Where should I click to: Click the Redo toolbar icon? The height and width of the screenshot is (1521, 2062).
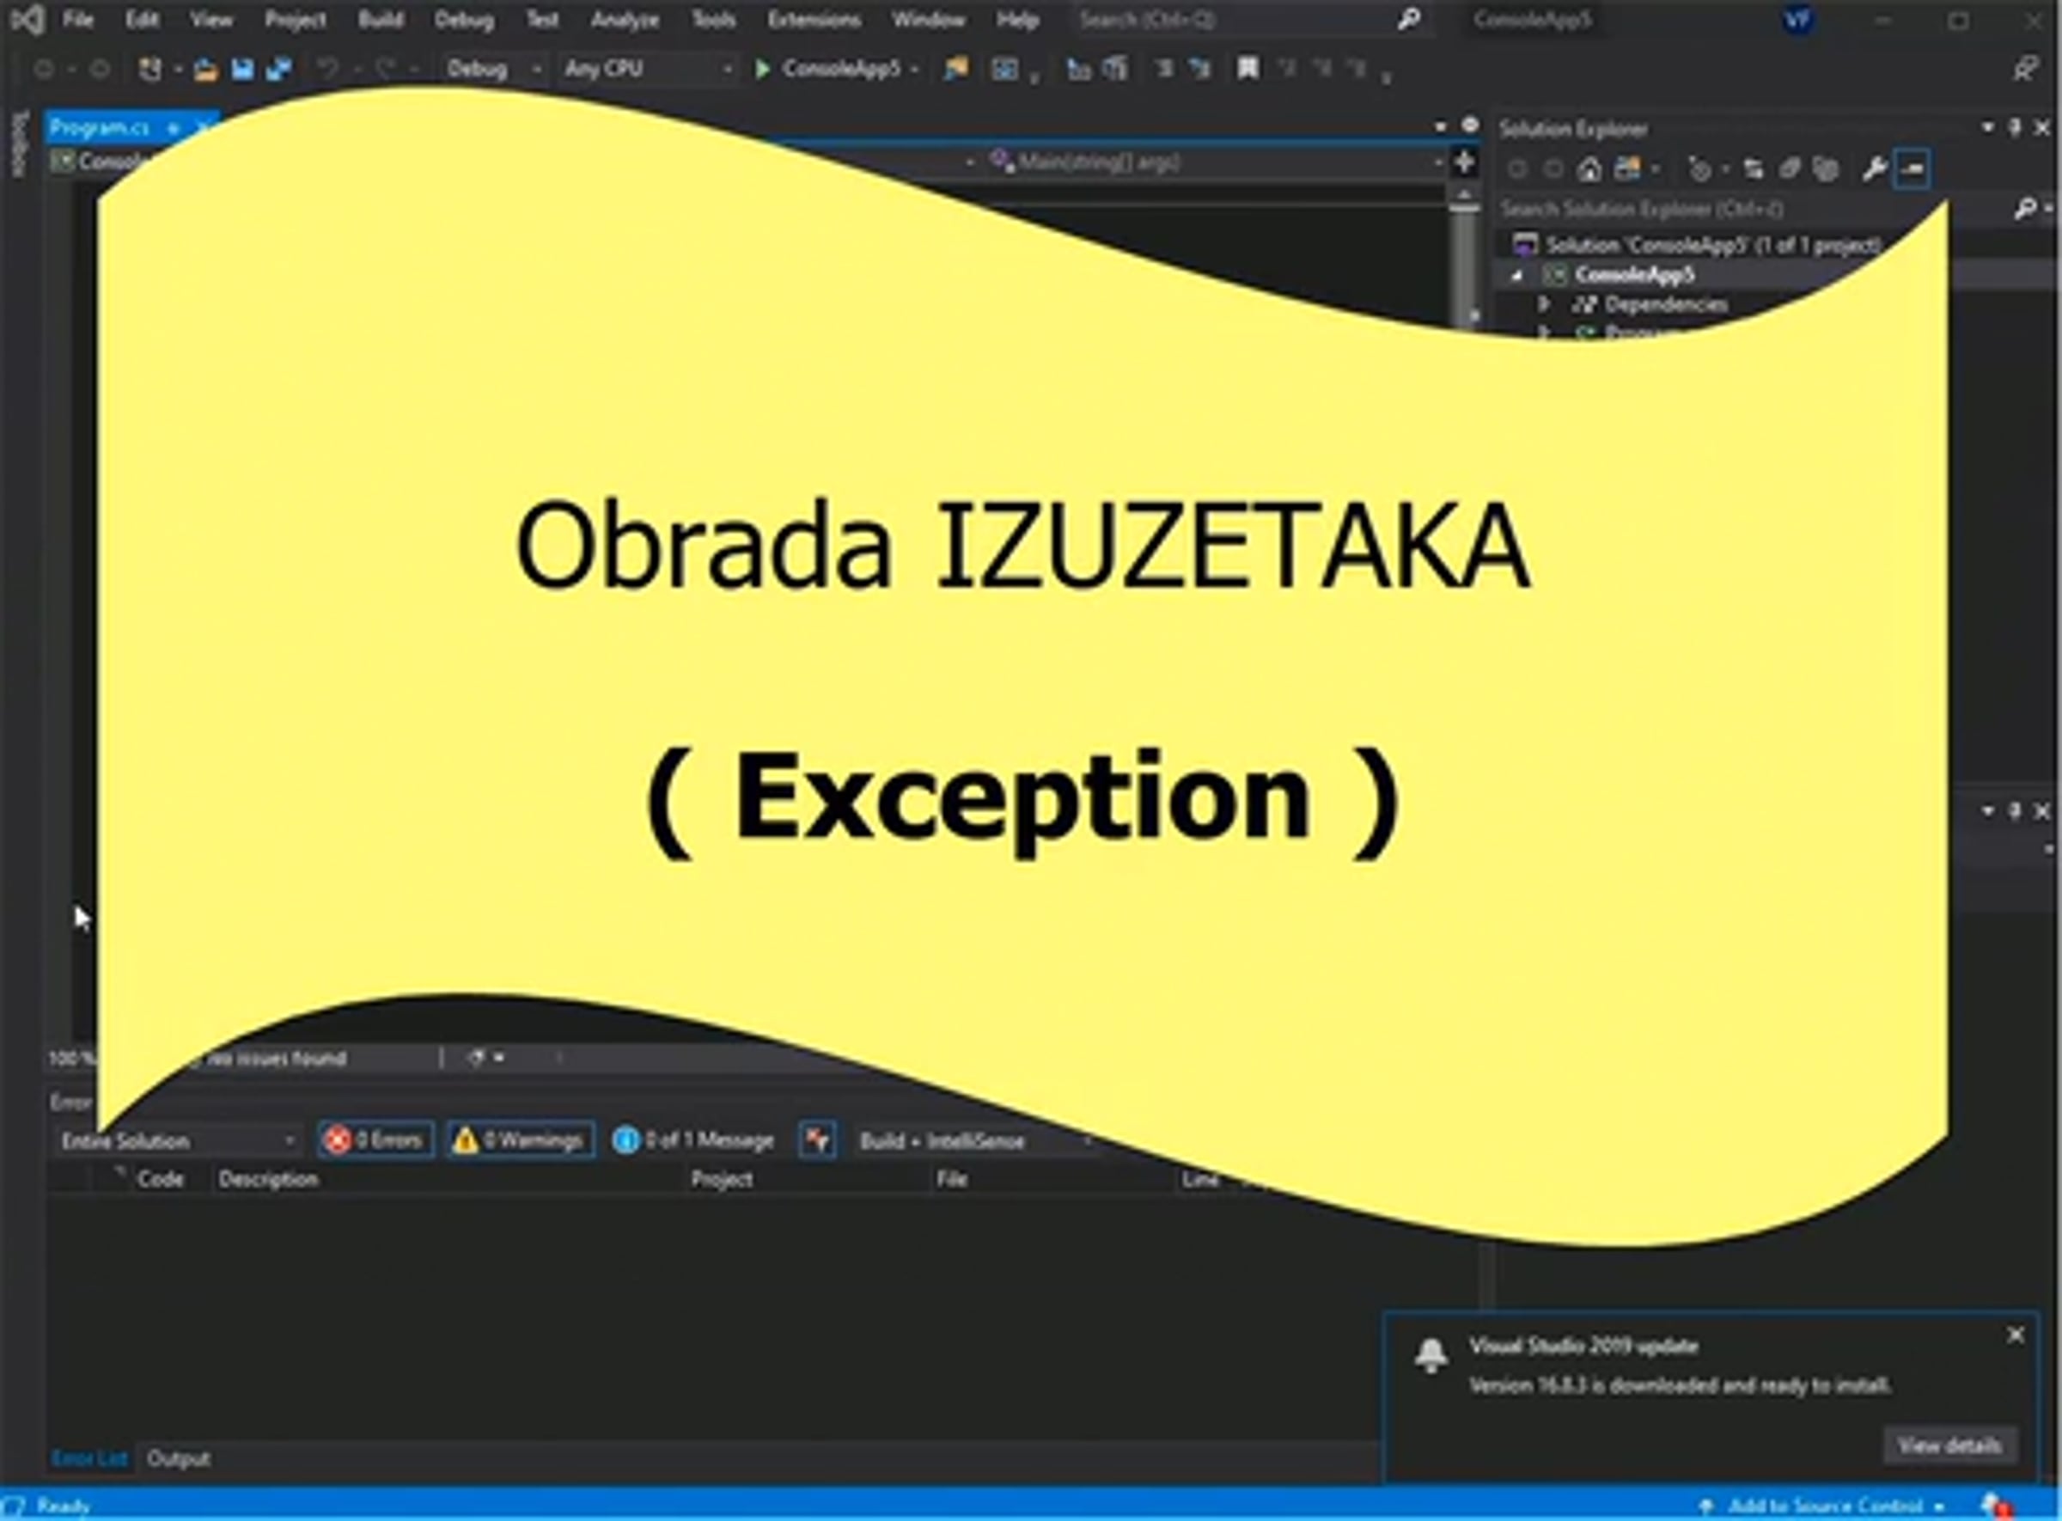[x=385, y=69]
